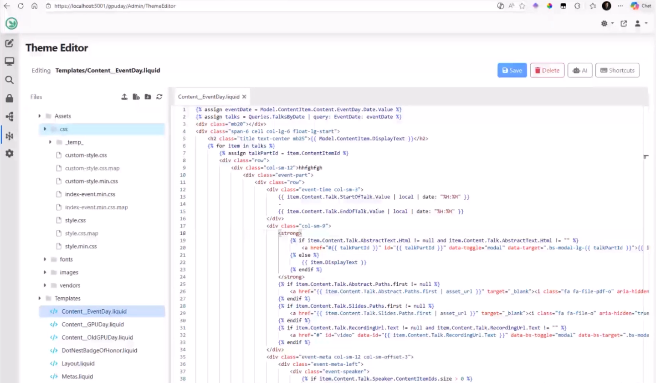
Task: Open Metas.liquid template
Action: (77, 377)
